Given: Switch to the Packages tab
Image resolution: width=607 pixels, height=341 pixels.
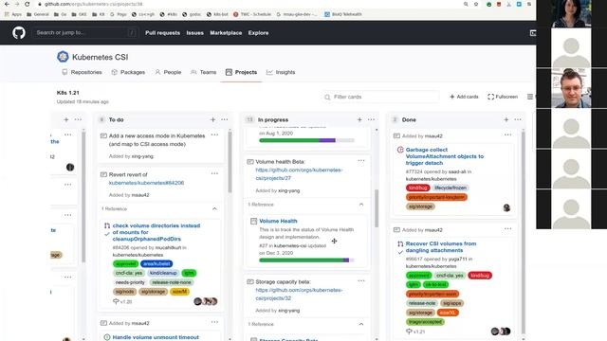Looking at the screenshot, I should click(x=128, y=72).
